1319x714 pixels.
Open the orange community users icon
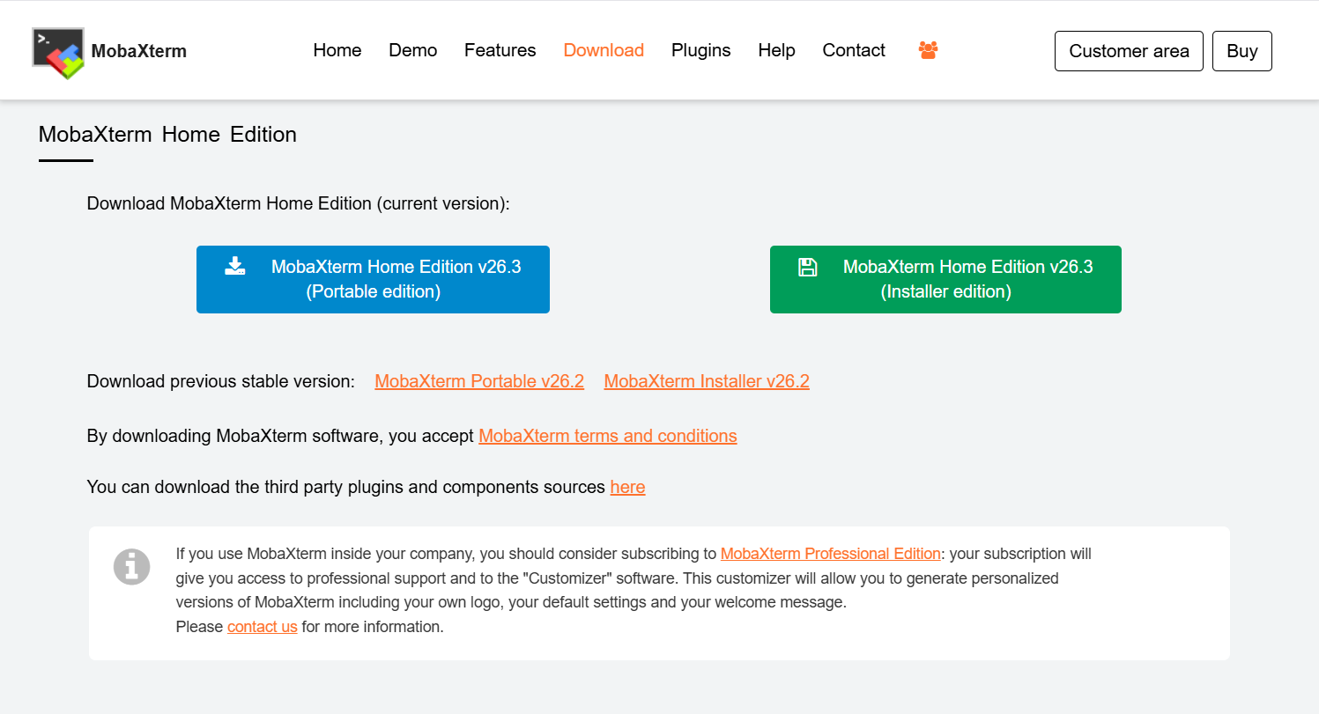928,50
